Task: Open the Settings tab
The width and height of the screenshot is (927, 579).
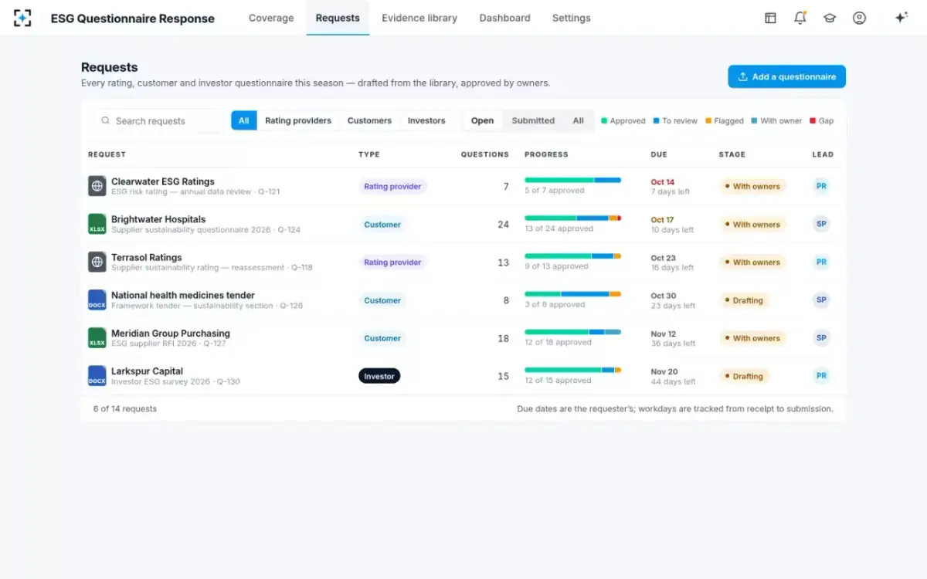Action: (x=572, y=18)
